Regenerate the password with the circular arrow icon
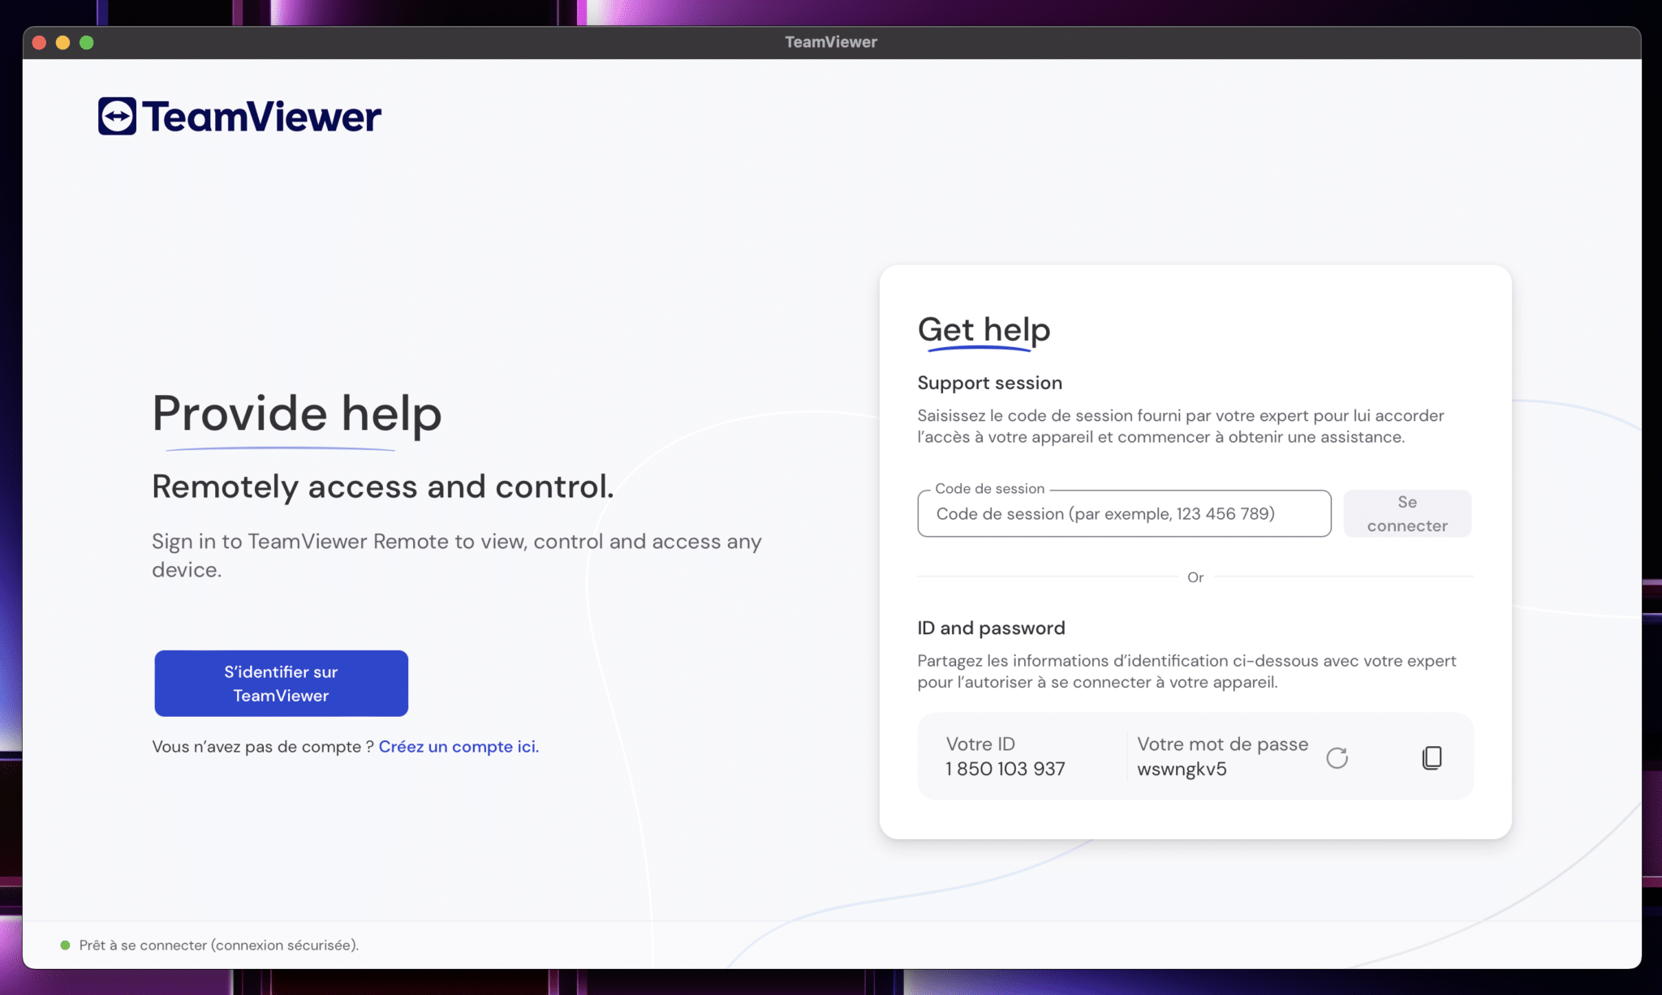This screenshot has width=1662, height=995. [x=1338, y=757]
